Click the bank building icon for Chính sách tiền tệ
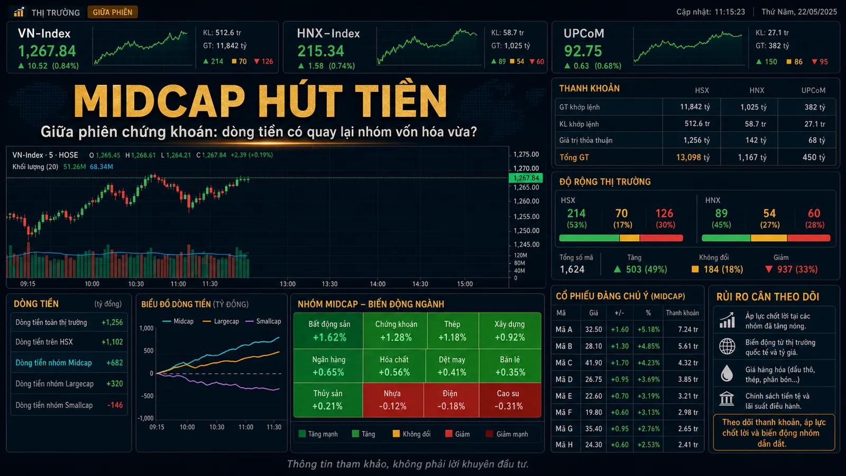Screen dimensions: 846x476 [x=727, y=399]
